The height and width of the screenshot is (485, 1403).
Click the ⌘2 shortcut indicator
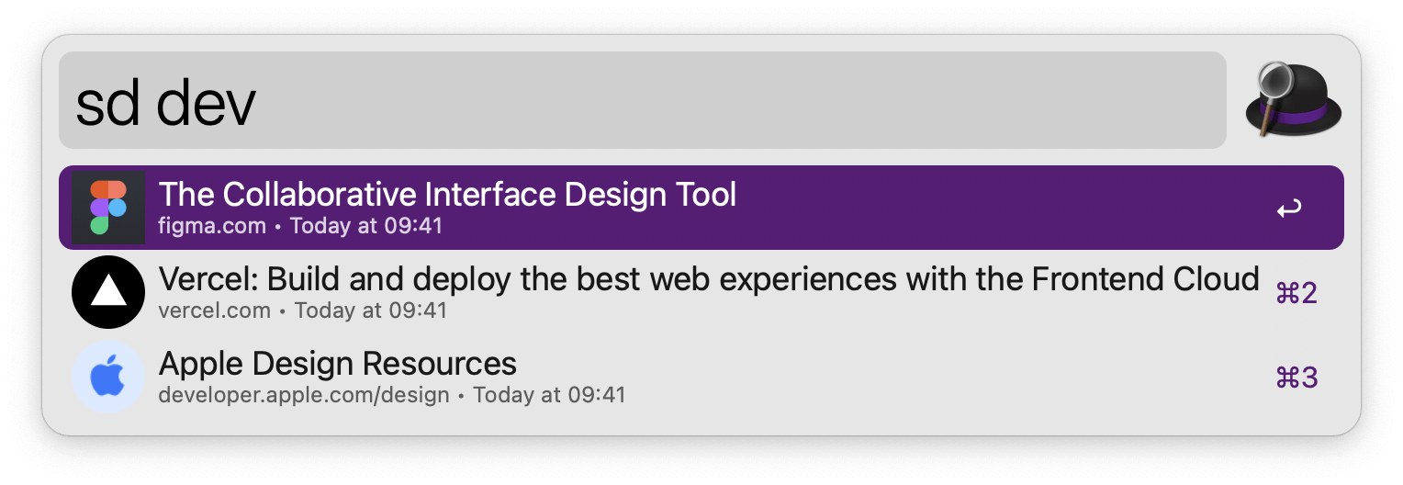[x=1296, y=293]
